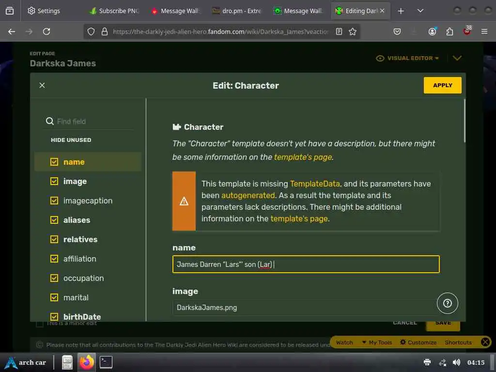Screen dimensions: 496x372
Task: Open the file manager in the taskbar
Action: pos(67,362)
